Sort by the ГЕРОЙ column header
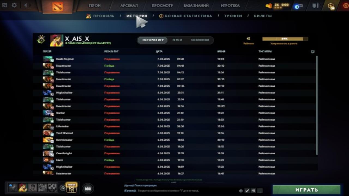This screenshot has width=349, height=196. point(47,51)
